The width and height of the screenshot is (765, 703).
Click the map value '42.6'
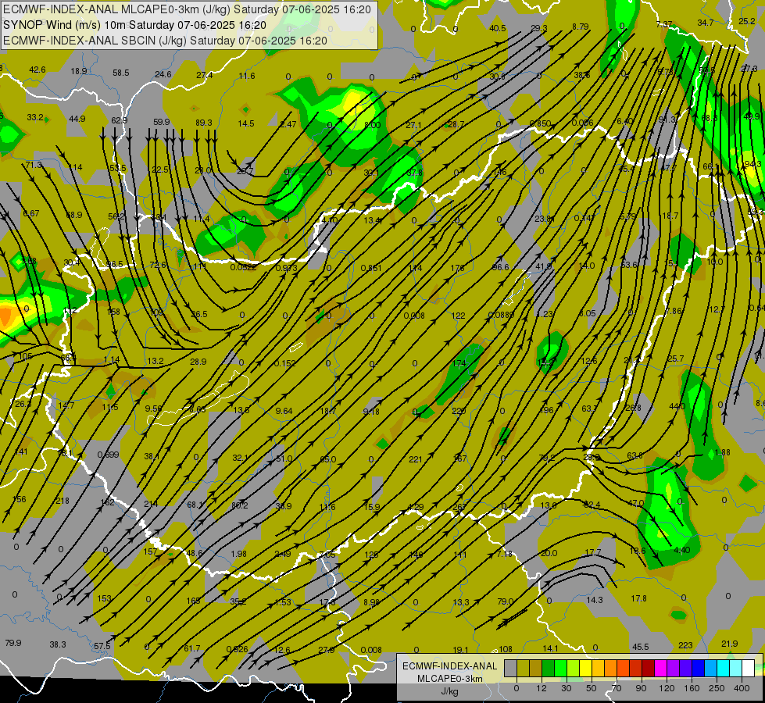pos(37,70)
